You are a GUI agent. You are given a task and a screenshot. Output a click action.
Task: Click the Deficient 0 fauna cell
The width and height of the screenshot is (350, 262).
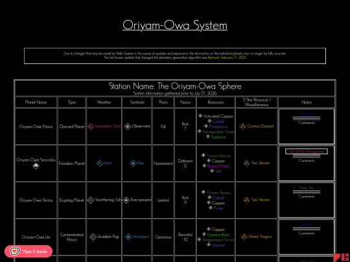click(185, 163)
